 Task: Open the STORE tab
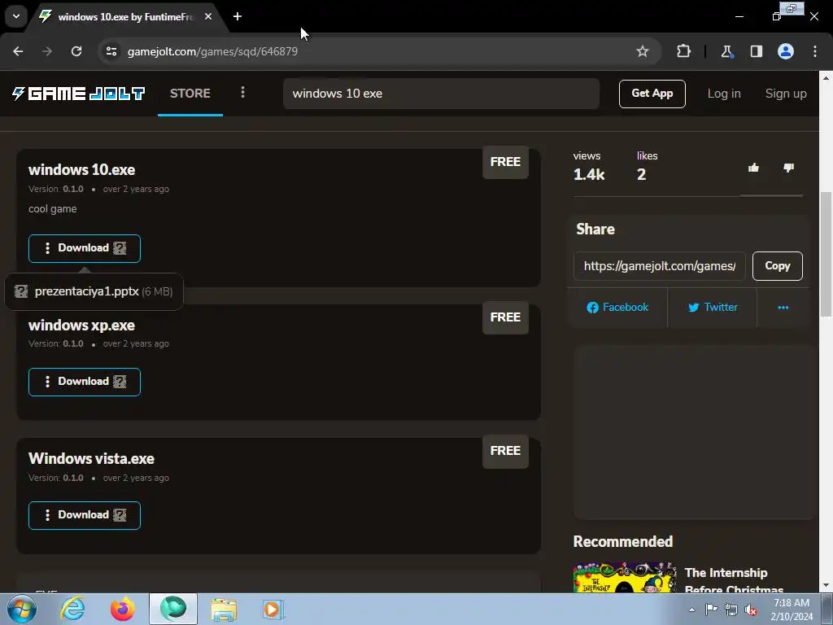pos(190,94)
